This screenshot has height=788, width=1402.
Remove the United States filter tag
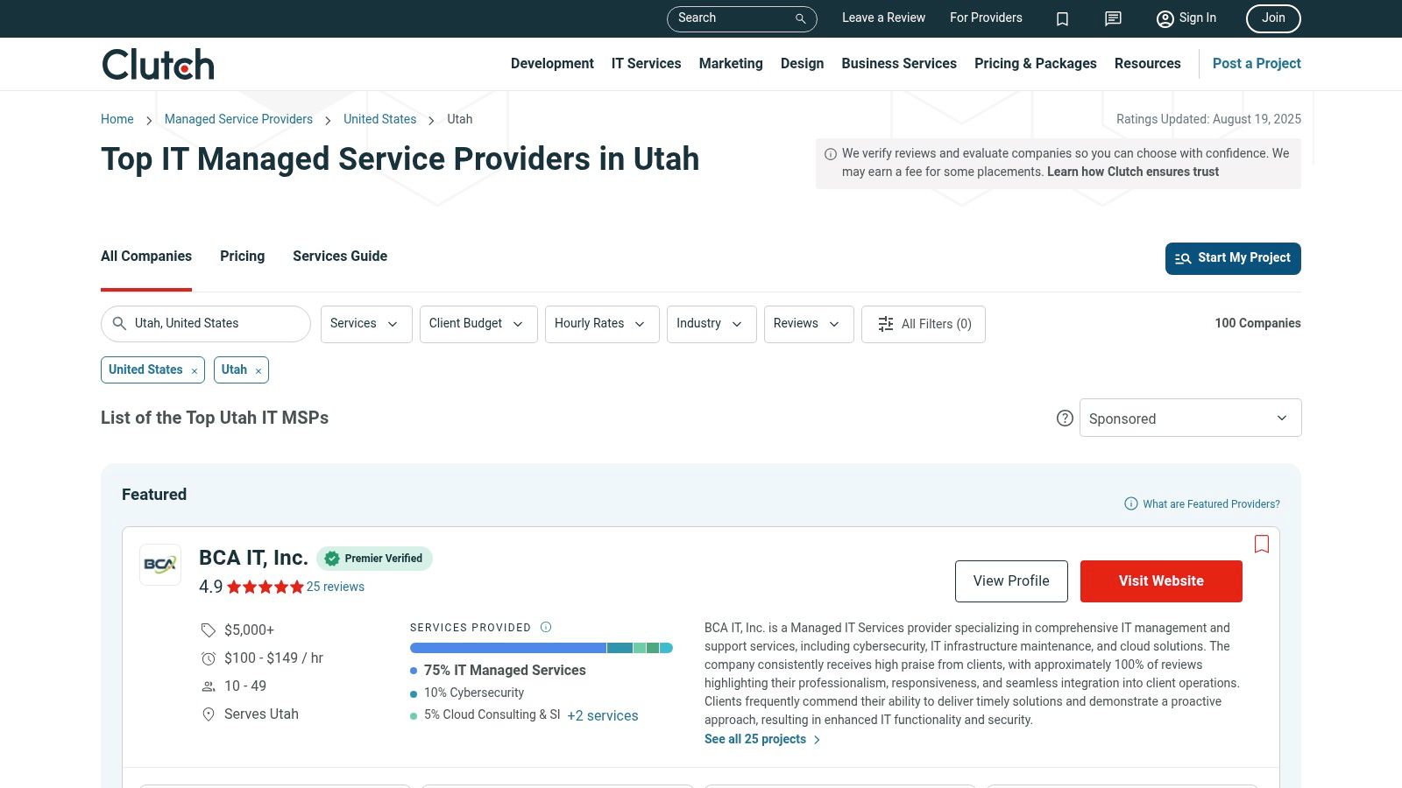tap(195, 371)
